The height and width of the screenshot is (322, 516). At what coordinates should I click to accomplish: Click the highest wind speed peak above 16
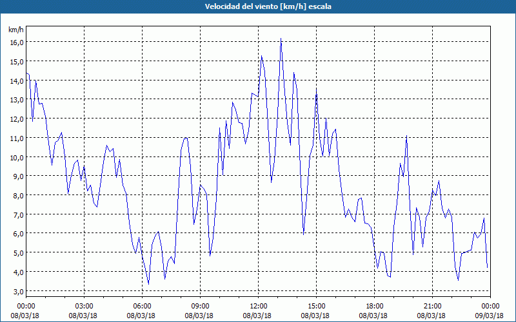[281, 39]
